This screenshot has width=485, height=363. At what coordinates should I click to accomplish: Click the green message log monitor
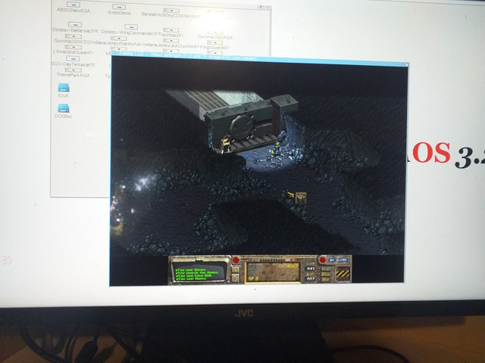coord(200,271)
